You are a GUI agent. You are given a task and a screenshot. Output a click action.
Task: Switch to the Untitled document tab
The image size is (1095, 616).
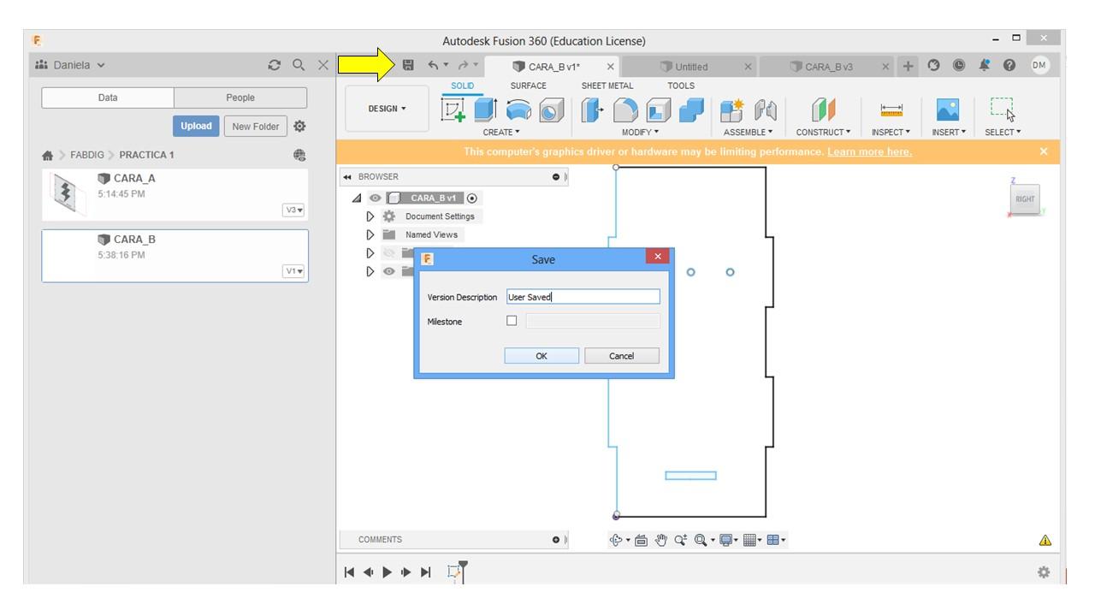coord(691,67)
